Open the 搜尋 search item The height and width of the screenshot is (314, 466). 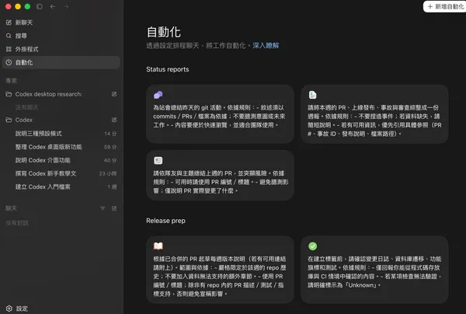61,36
